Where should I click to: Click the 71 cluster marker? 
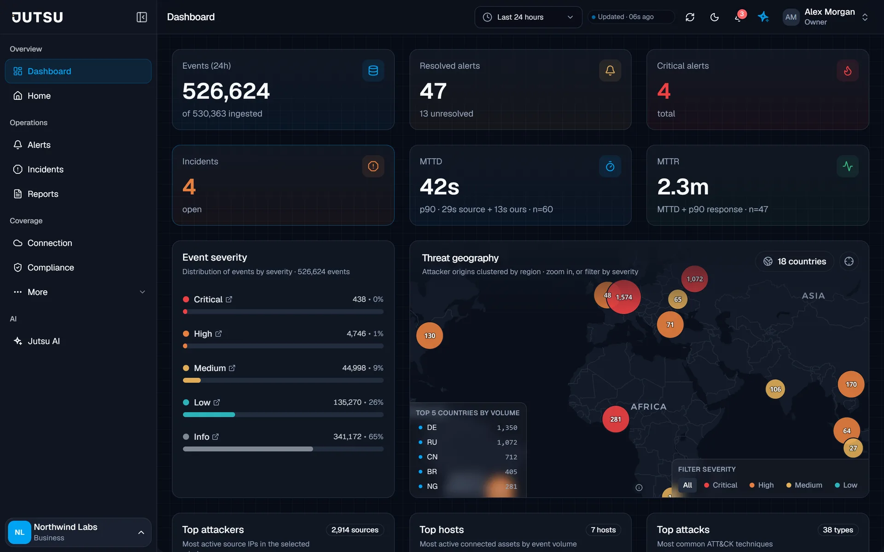pos(670,325)
